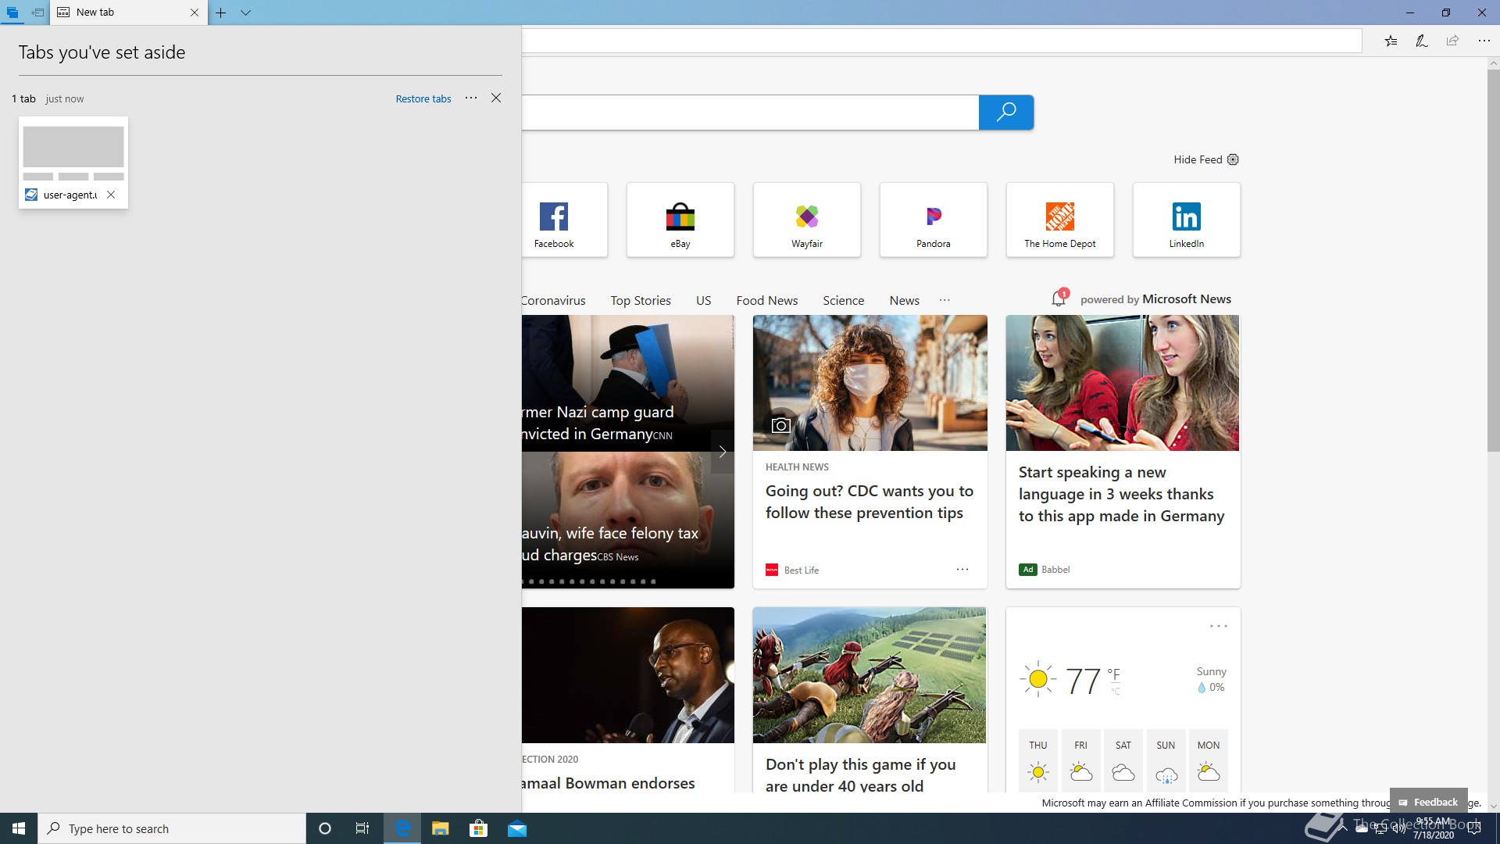Advance the news carousel next arrow
Image resolution: width=1500 pixels, height=844 pixels.
(x=722, y=452)
